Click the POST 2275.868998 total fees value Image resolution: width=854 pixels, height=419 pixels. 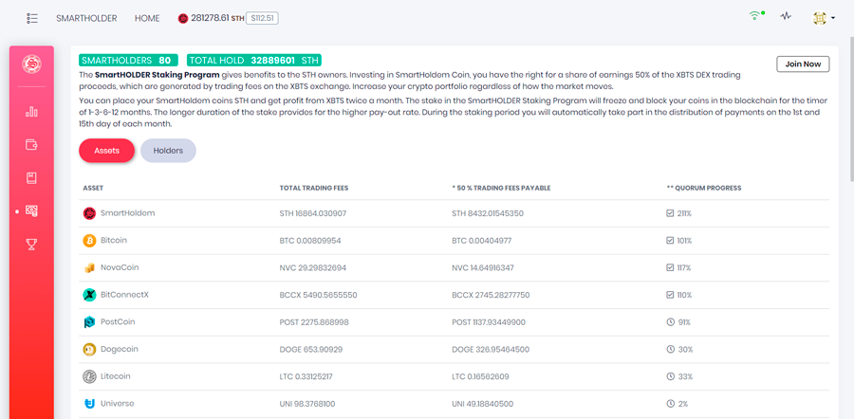coord(314,322)
